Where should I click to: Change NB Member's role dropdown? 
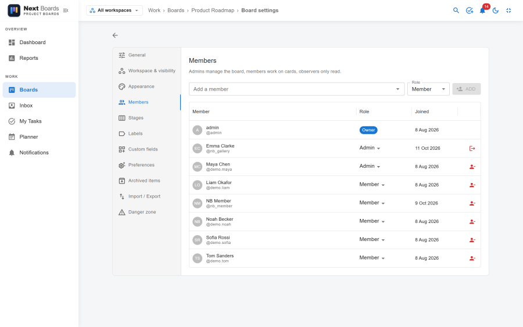tap(372, 203)
